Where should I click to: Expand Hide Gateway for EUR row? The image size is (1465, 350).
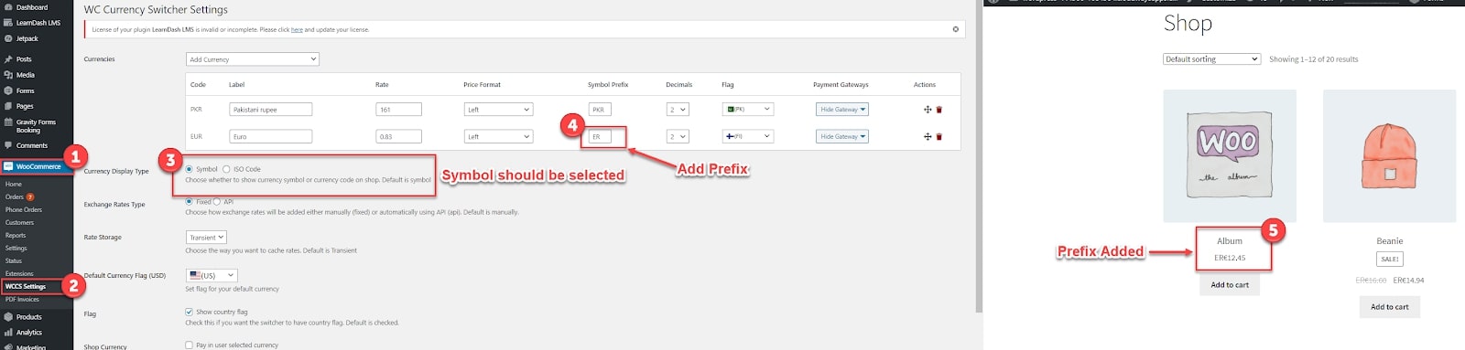(842, 137)
